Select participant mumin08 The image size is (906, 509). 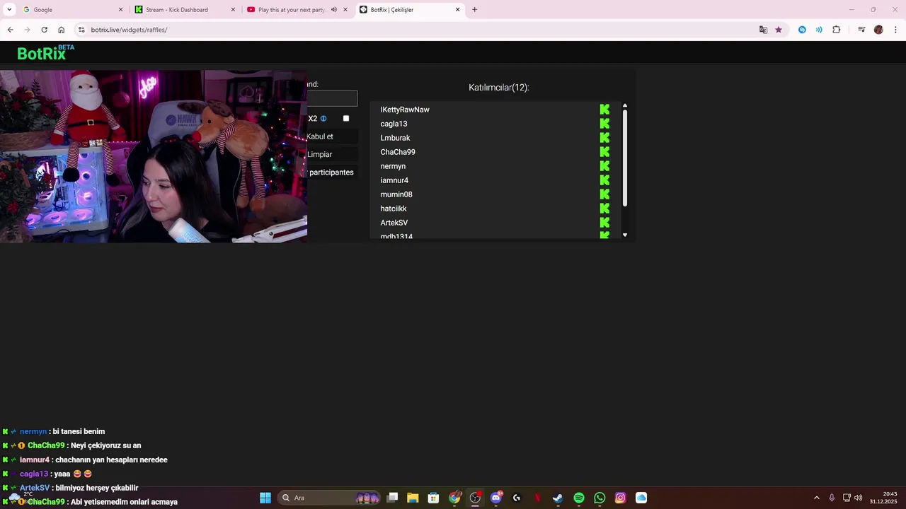[396, 194]
